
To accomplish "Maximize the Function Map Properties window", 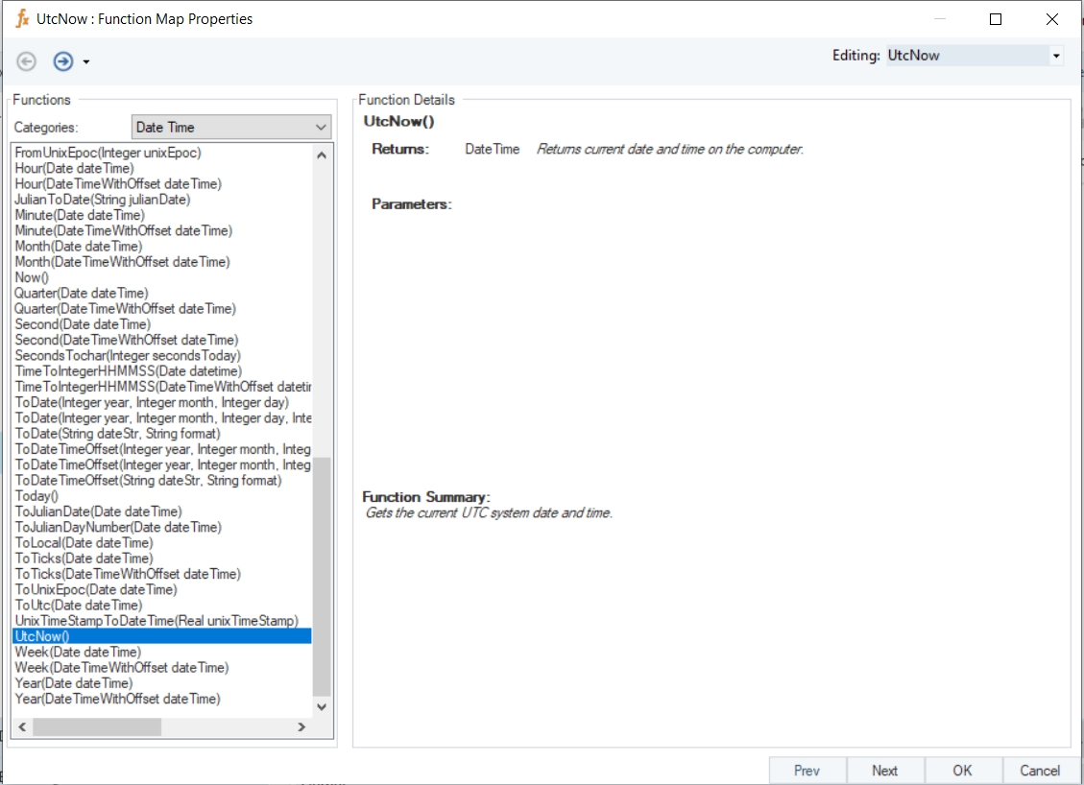I will click(x=996, y=19).
